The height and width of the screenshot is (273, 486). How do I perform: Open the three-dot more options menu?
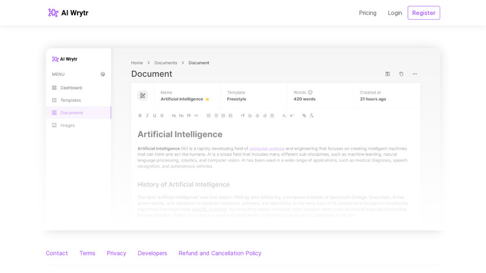coord(415,74)
